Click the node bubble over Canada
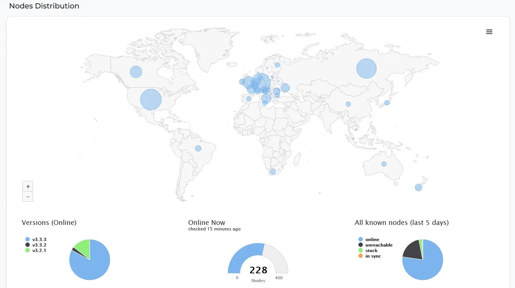The image size is (515, 288). coord(136,72)
